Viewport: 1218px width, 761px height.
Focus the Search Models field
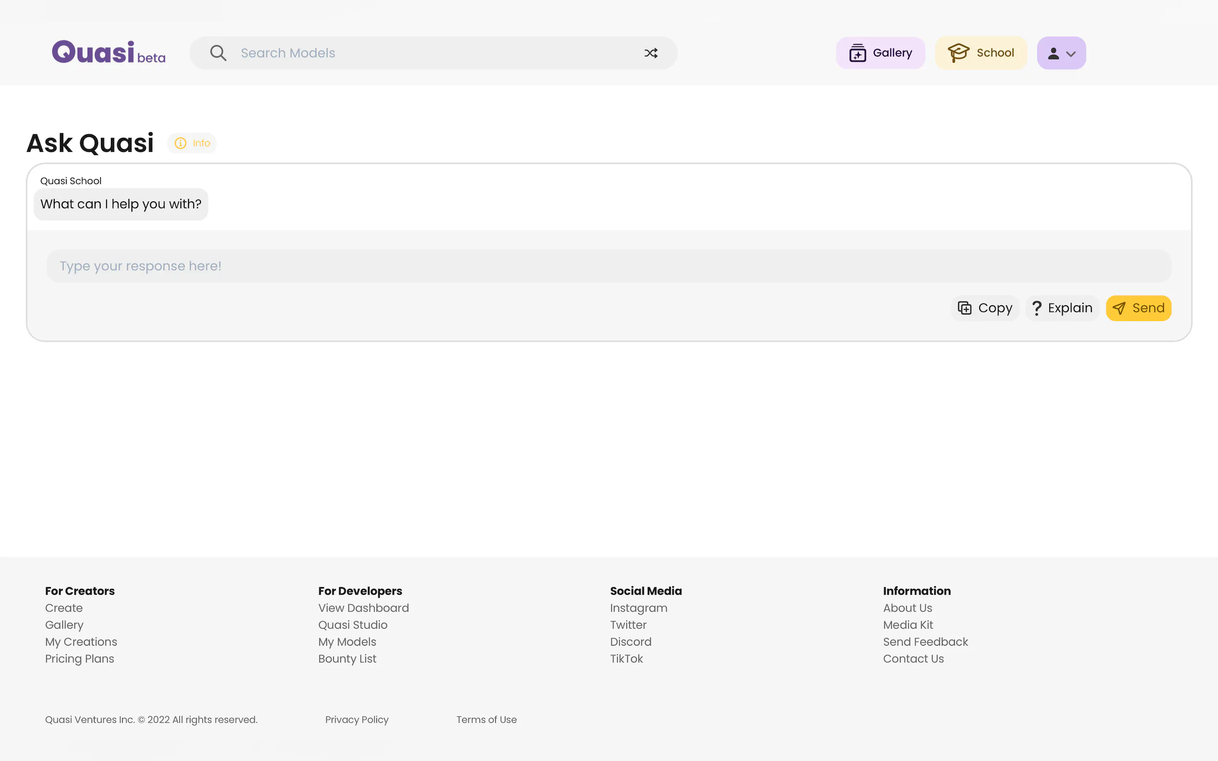pyautogui.click(x=433, y=53)
